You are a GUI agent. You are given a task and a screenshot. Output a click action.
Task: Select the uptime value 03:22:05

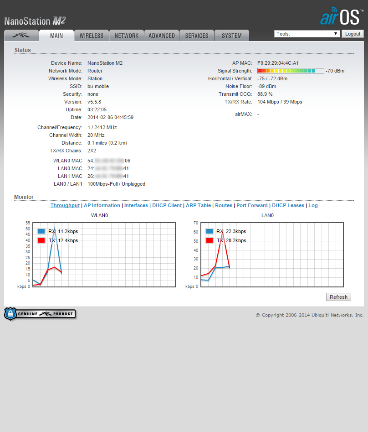[x=97, y=109]
